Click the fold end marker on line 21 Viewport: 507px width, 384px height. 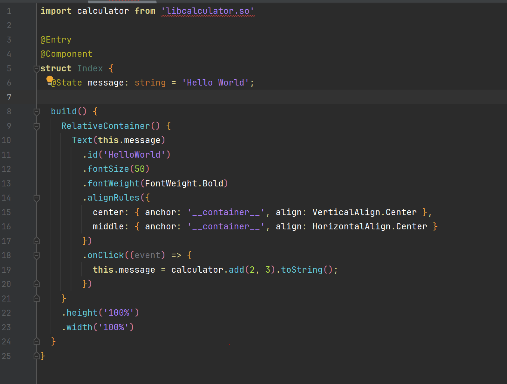pyautogui.click(x=37, y=298)
